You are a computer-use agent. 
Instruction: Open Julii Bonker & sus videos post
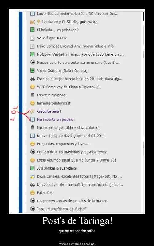[x=57, y=168]
